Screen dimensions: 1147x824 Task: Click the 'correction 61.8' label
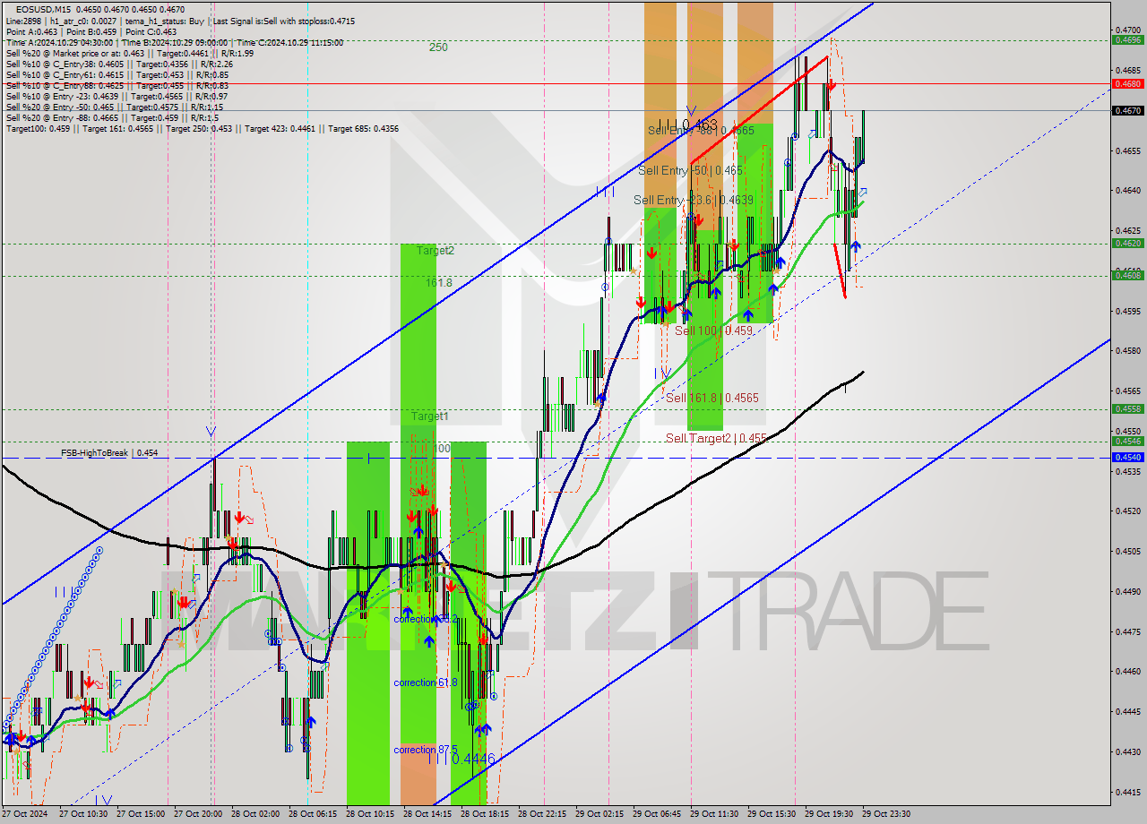(426, 682)
